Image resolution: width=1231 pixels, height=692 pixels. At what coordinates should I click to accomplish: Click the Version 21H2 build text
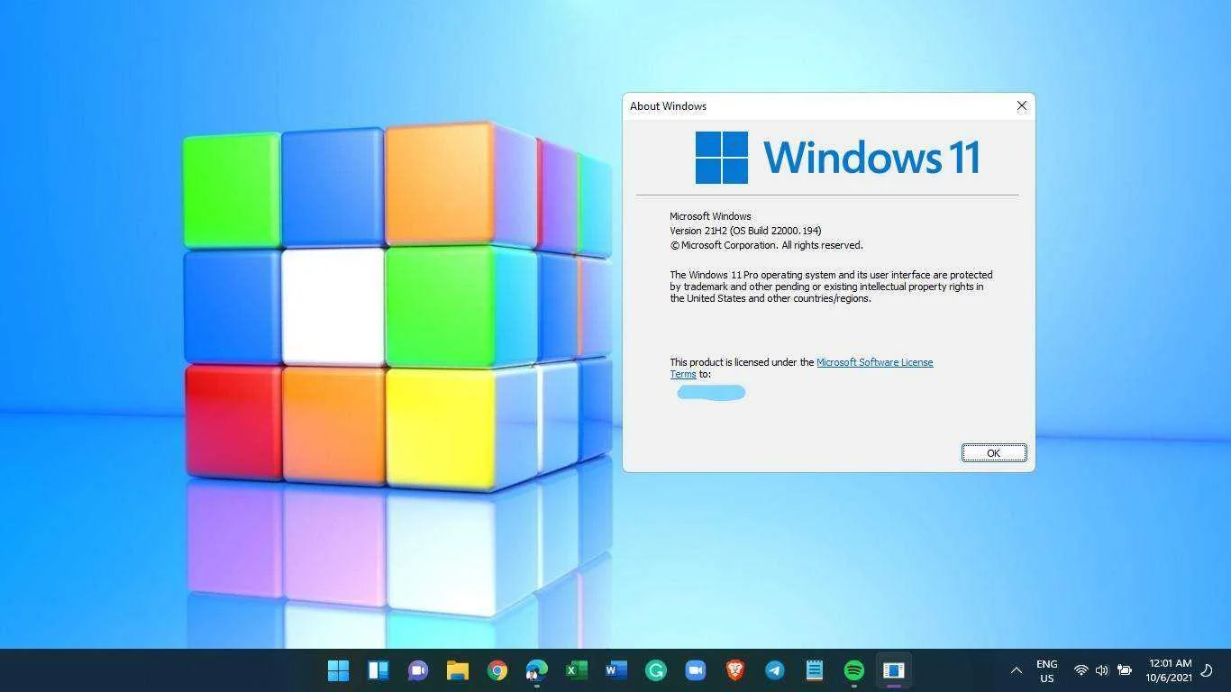point(745,231)
